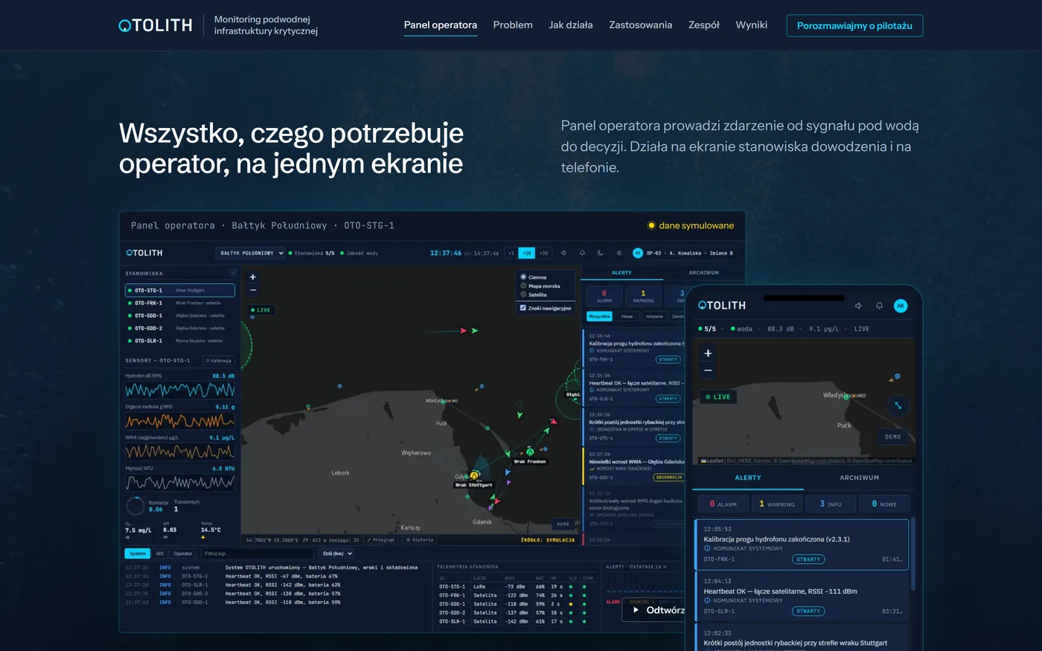Viewport: 1042px width, 651px height.
Task: Open the AK operator avatar in desktop panel
Action: [x=638, y=253]
